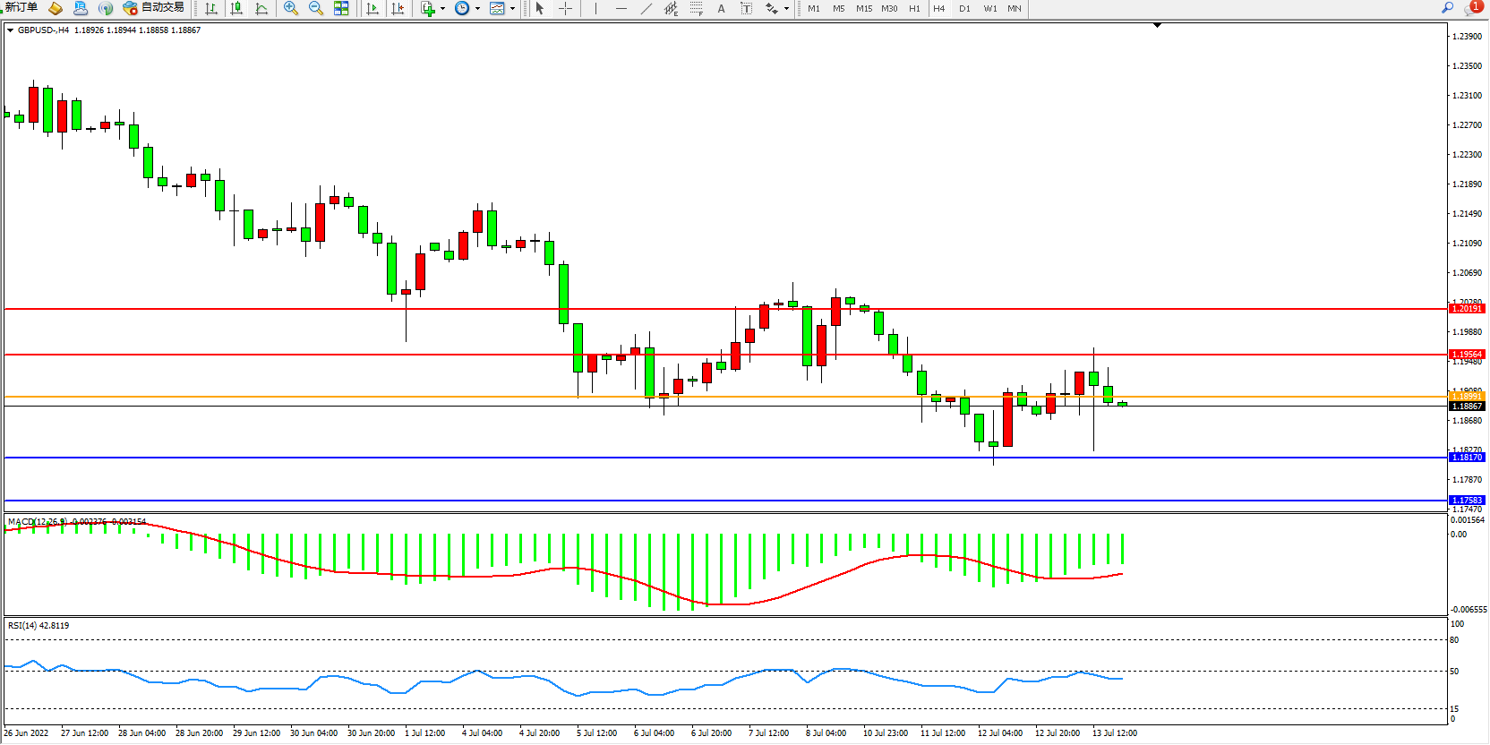Open the search magnifier at top right

(x=1447, y=8)
